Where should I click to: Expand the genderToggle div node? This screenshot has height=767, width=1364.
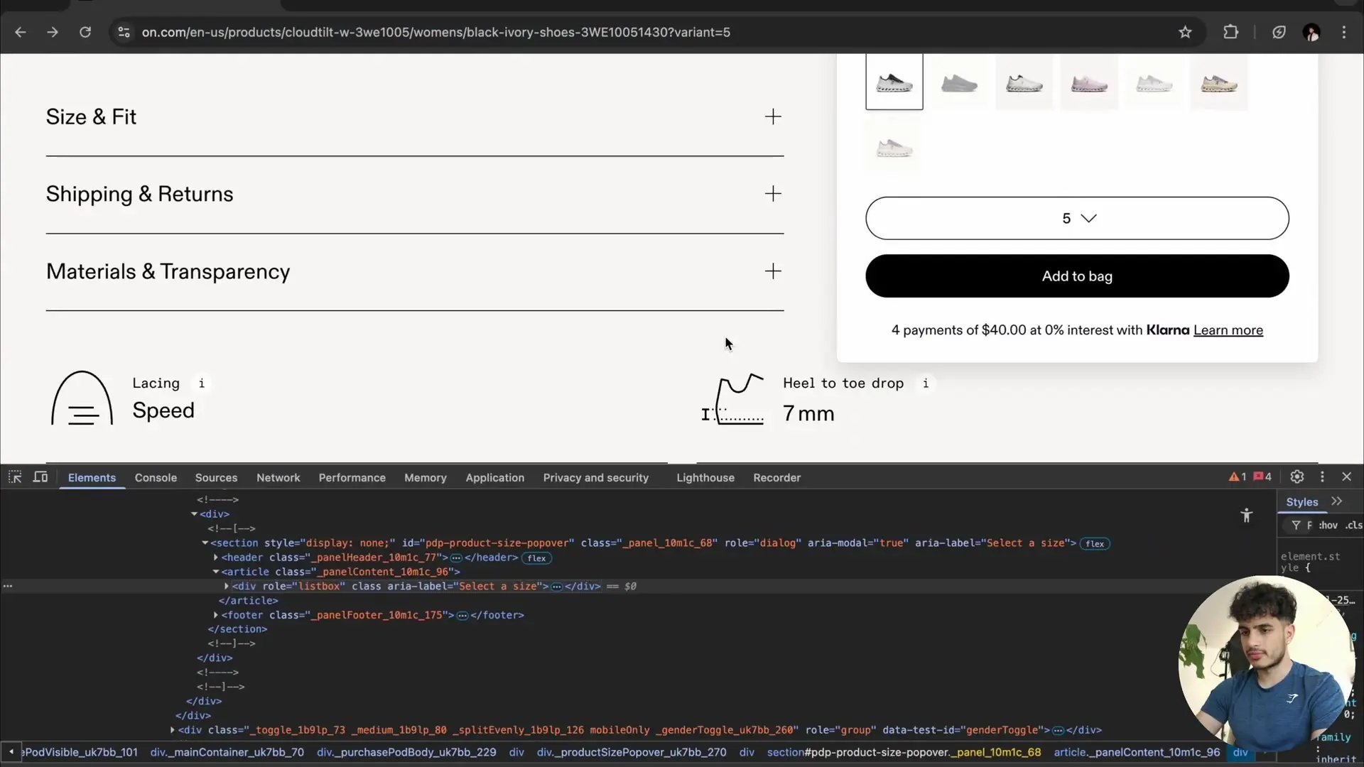point(173,730)
